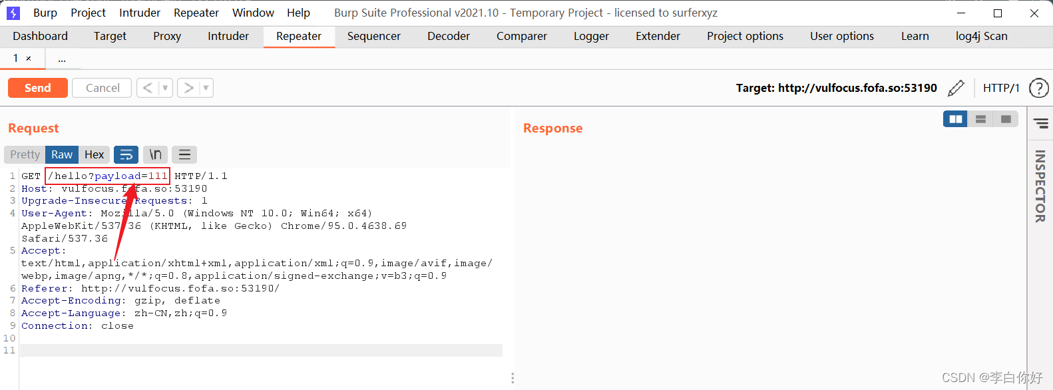Send the request
This screenshot has width=1053, height=390.
point(38,88)
